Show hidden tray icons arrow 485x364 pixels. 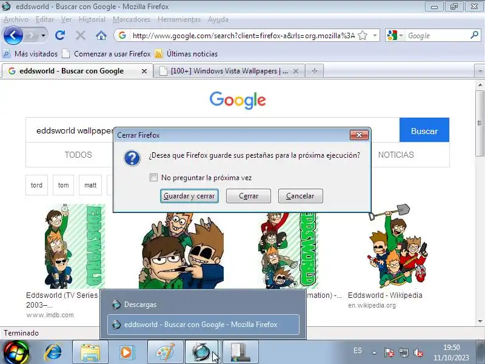(374, 352)
